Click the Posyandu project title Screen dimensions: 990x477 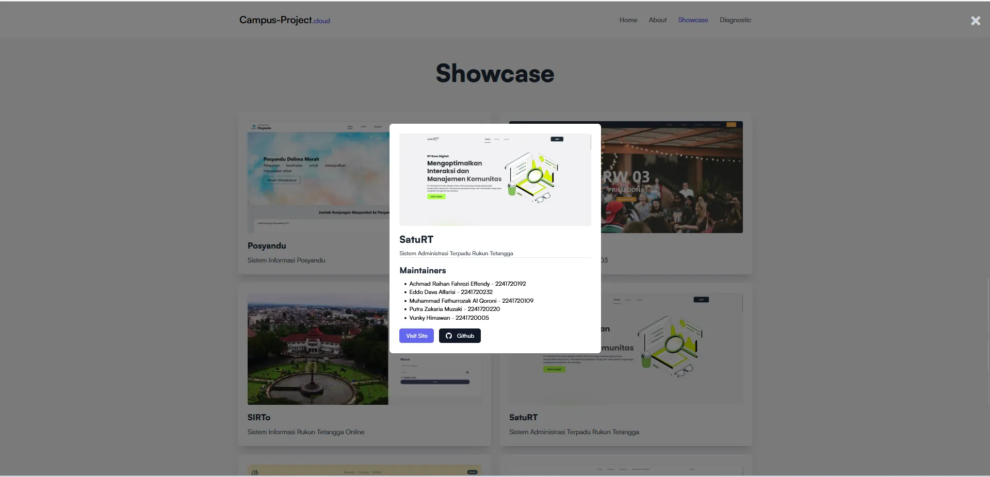pos(266,246)
